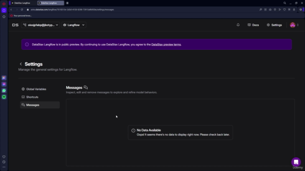Click the 'Manage the general settings for Langflow.' text
The height and width of the screenshot is (171, 305).
[x=48, y=69]
